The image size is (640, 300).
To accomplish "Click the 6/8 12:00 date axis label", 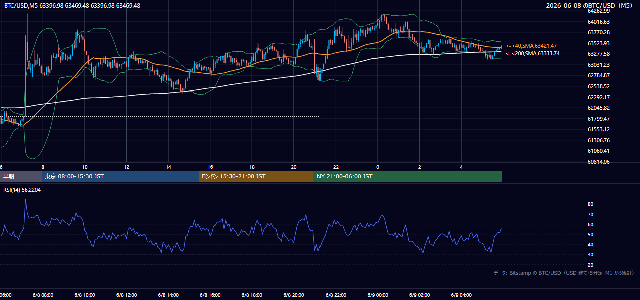I will [127, 295].
